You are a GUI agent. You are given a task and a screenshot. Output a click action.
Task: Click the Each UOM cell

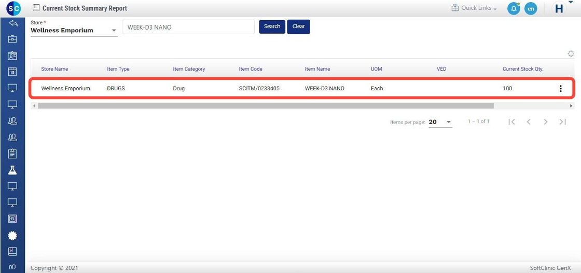[x=377, y=89]
